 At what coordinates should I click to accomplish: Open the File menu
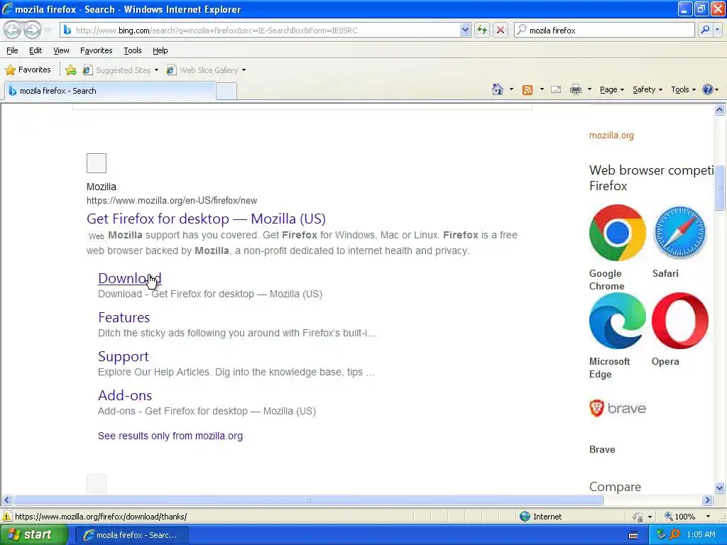click(x=13, y=50)
